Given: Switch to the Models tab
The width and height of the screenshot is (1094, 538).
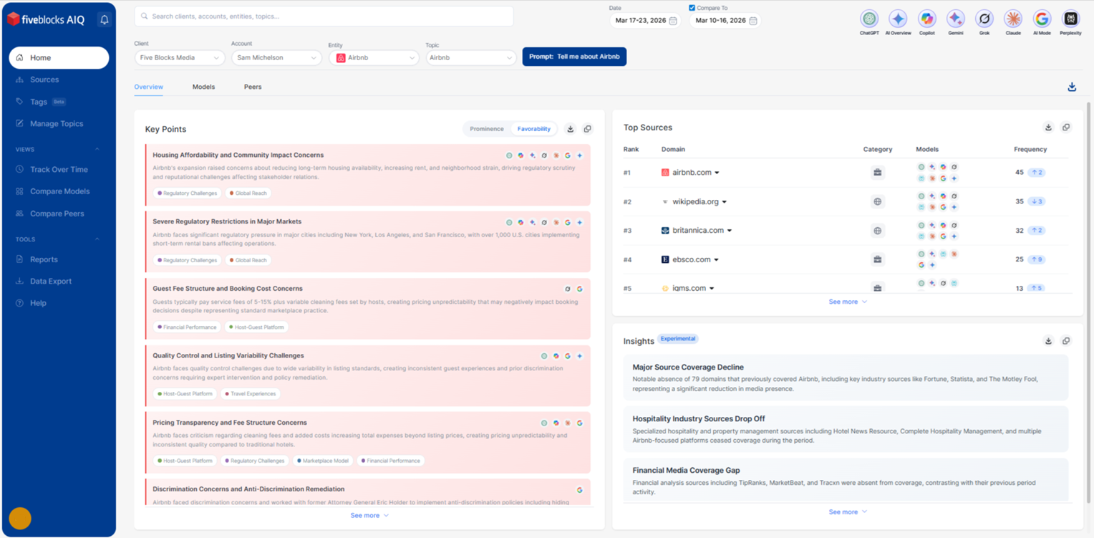Looking at the screenshot, I should point(203,87).
